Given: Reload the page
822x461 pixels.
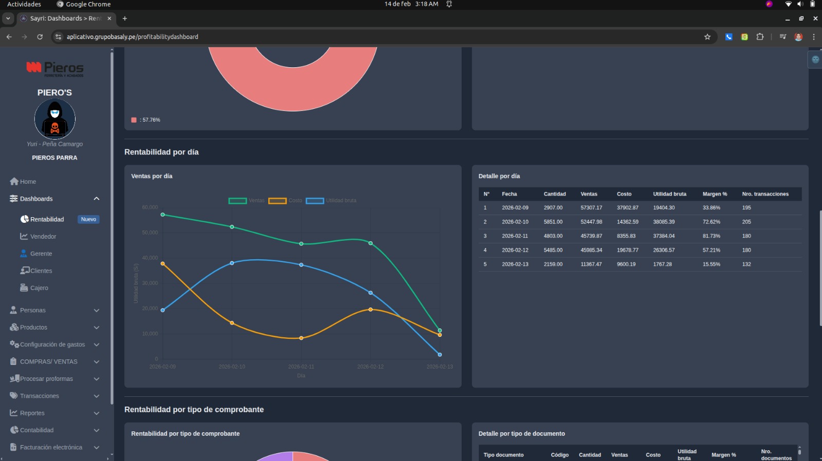Looking at the screenshot, I should [x=40, y=37].
